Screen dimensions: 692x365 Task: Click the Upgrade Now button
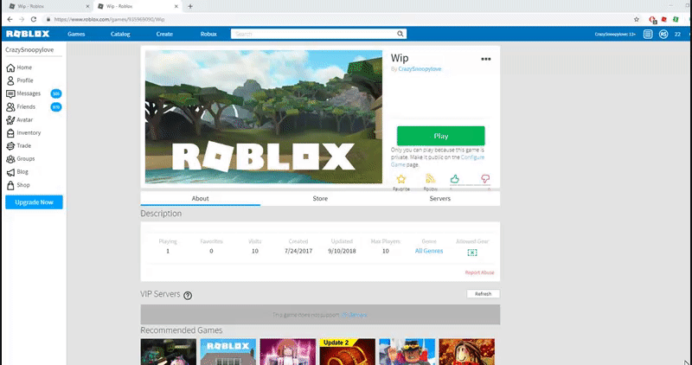click(34, 202)
